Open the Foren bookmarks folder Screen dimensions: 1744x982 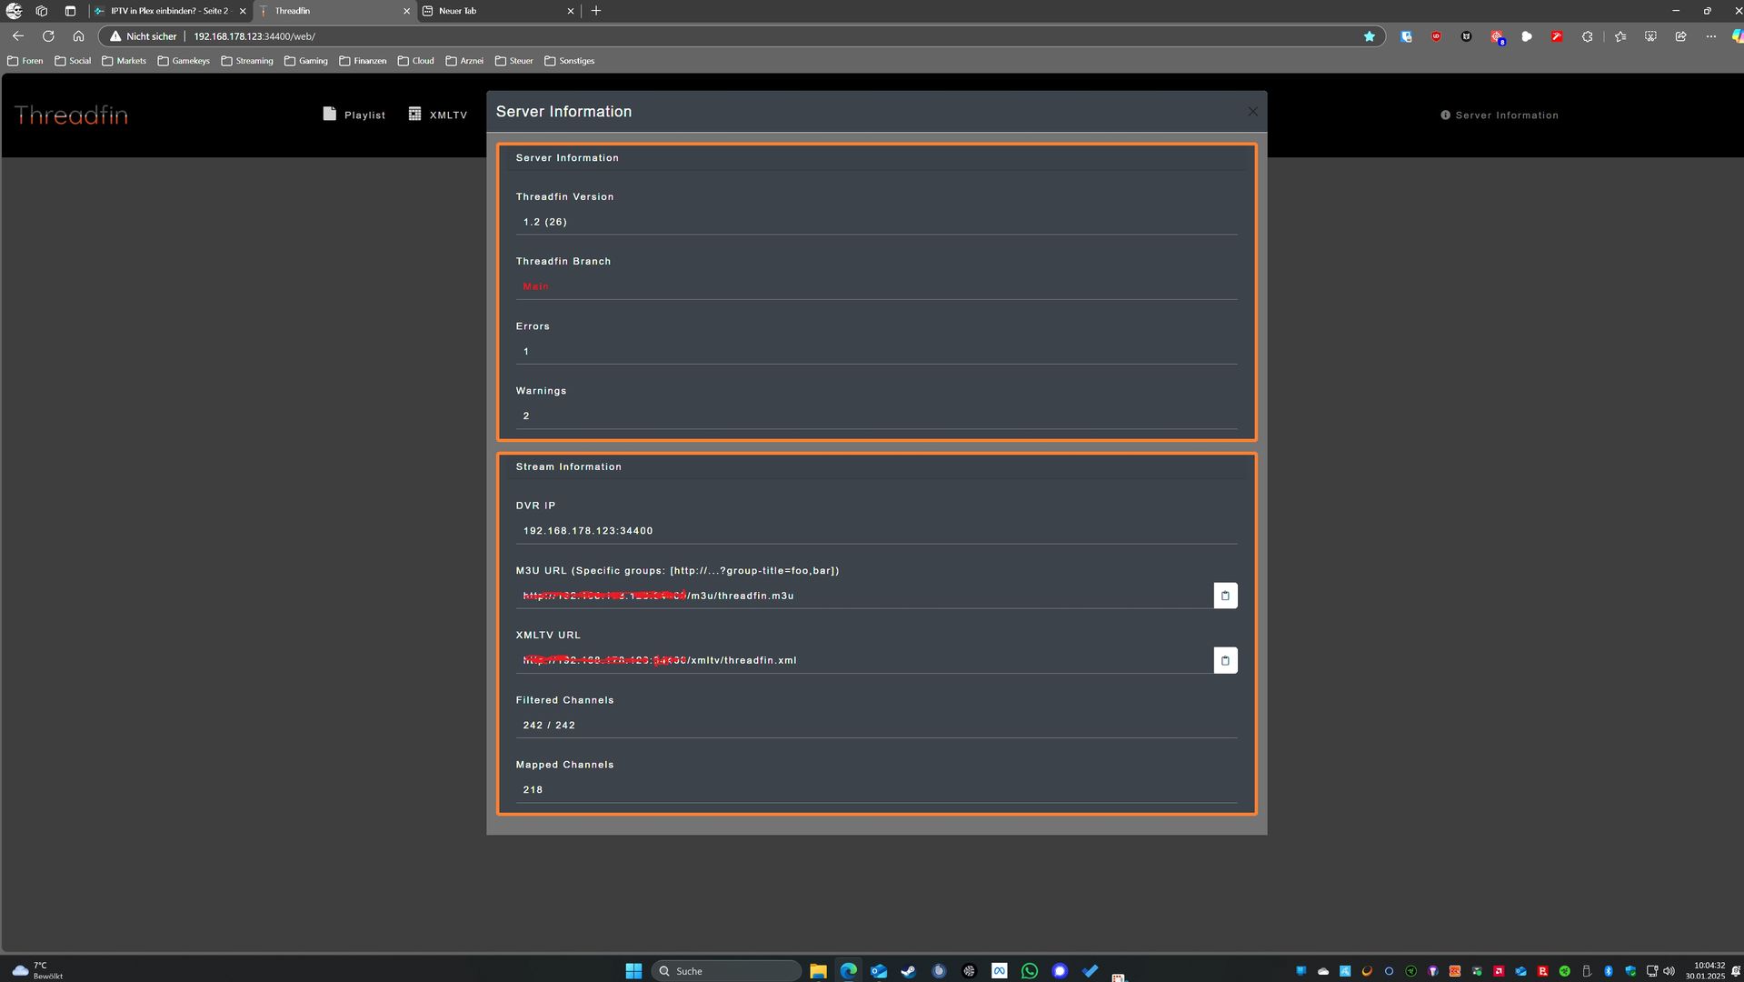[x=25, y=61]
